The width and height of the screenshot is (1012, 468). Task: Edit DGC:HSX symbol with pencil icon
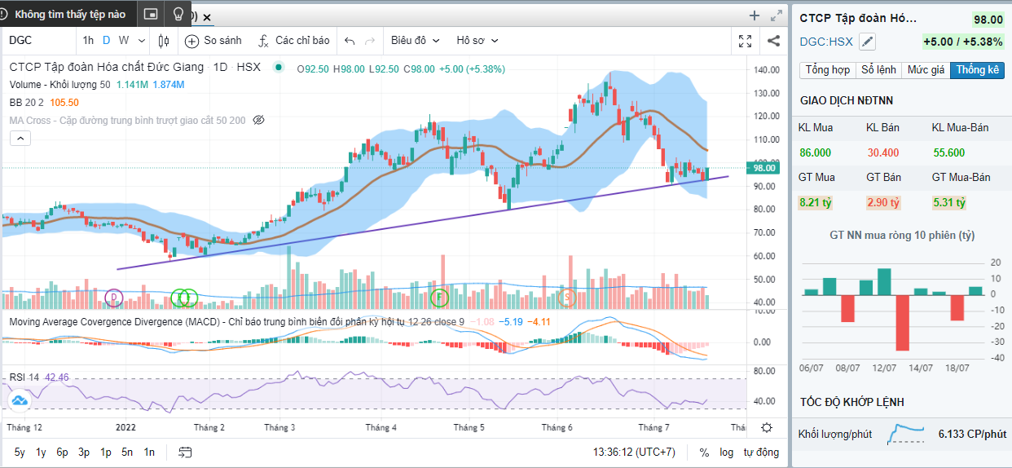pyautogui.click(x=868, y=42)
